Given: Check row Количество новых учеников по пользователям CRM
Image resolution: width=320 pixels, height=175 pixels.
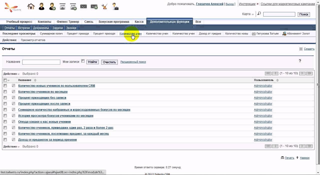Looking at the screenshot, I should click(5, 86).
